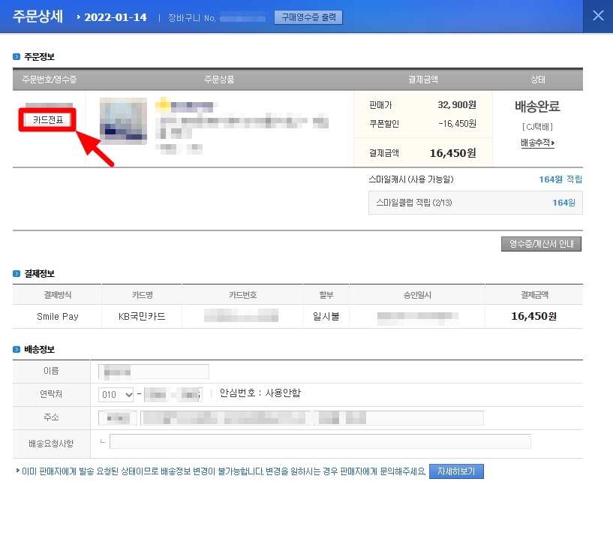Open the 영수증/계산서 안내 panel
613x560 pixels.
(x=541, y=243)
